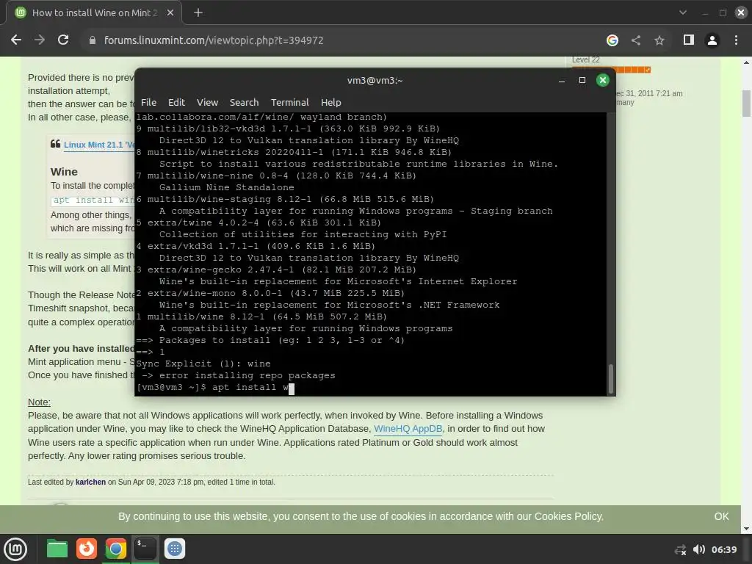Image resolution: width=752 pixels, height=564 pixels.
Task: Open karlchen's user profile link
Action: (x=90, y=482)
